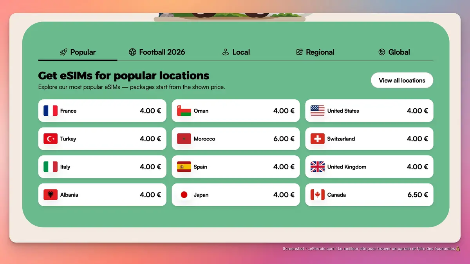Click the 4.00 € price for Japan
470x264 pixels.
point(284,195)
